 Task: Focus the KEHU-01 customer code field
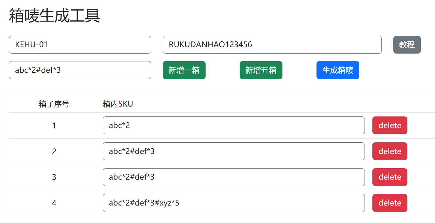[80, 45]
